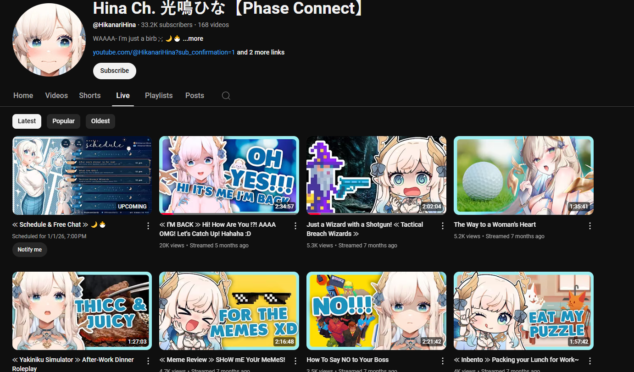The image size is (634, 372).
Task: Go to the Playlists tab
Action: pos(159,95)
